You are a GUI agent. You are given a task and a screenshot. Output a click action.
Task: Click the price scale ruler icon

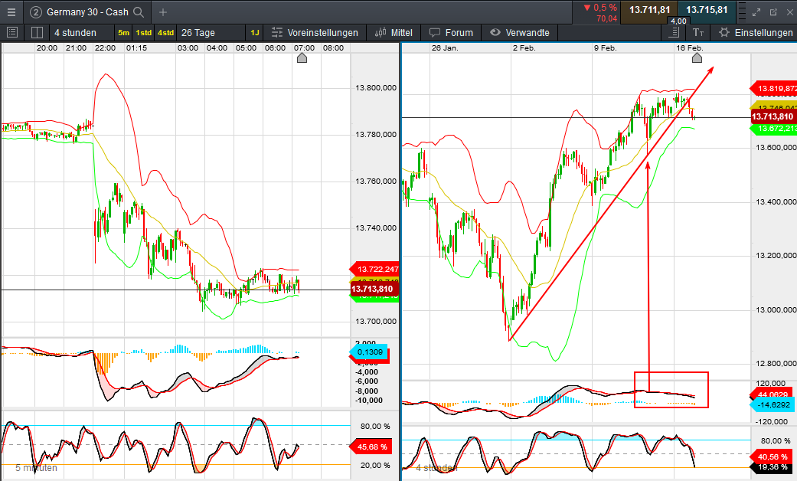(x=674, y=32)
